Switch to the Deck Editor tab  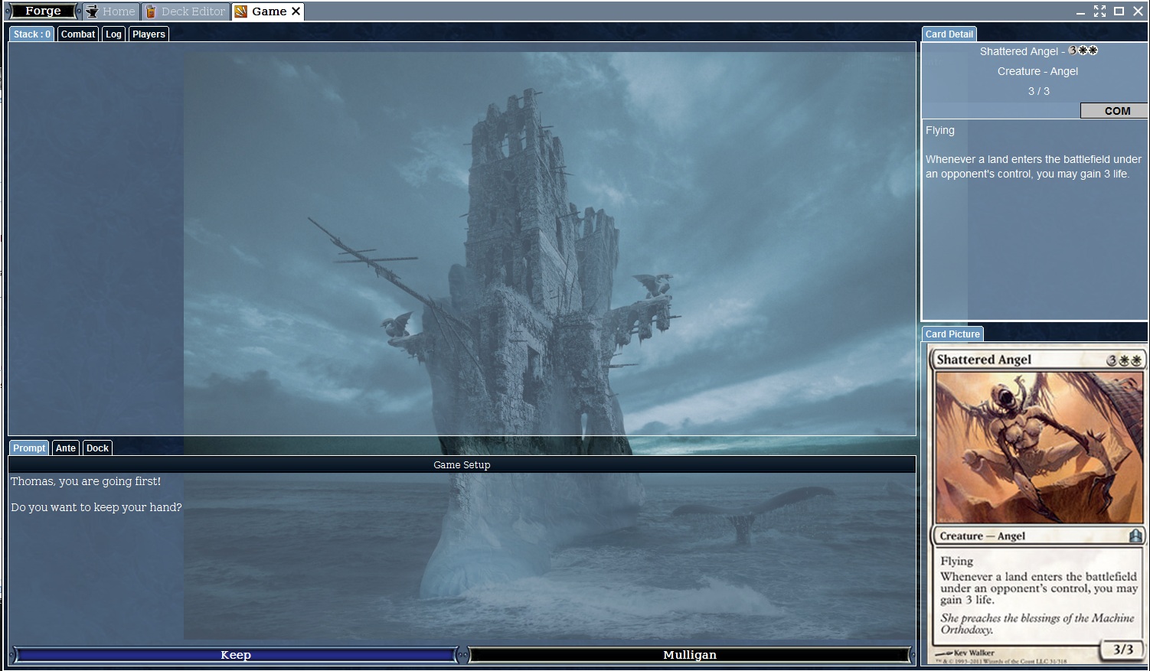point(185,11)
